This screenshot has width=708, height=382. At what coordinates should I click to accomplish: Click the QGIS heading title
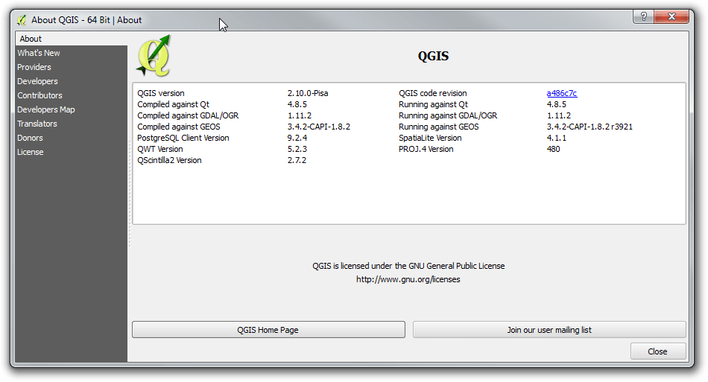[x=433, y=56]
